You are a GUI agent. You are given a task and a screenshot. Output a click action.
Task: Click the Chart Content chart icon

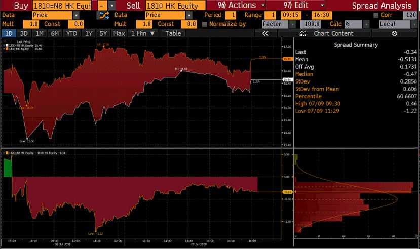click(x=302, y=33)
